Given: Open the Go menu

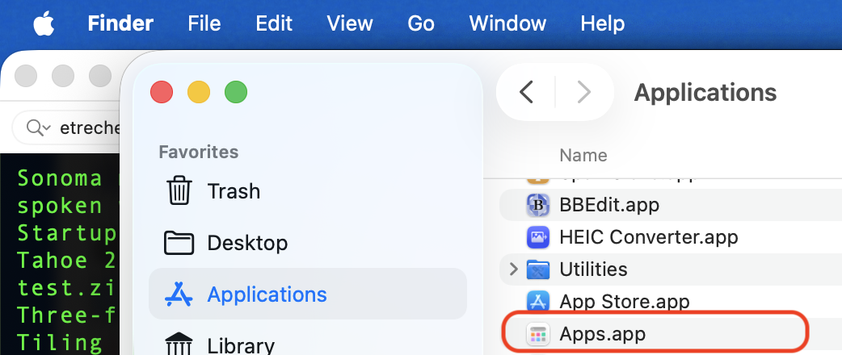Looking at the screenshot, I should point(421,23).
